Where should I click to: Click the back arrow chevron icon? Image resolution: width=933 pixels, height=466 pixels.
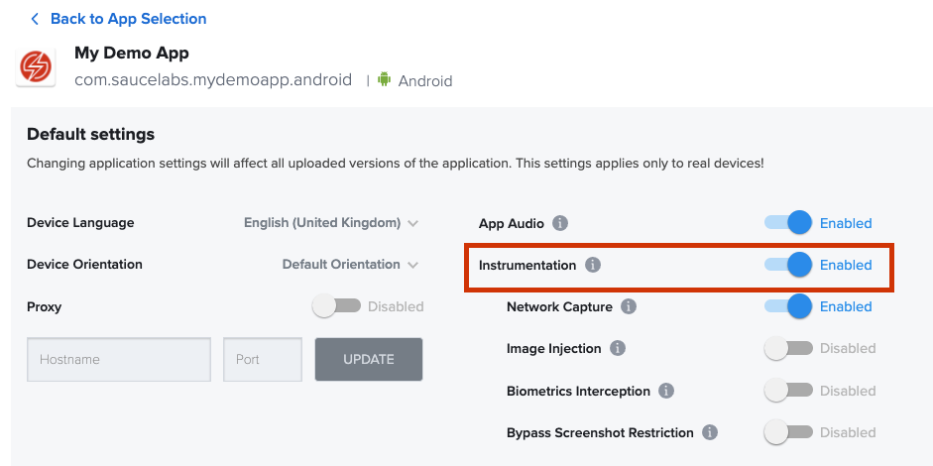pyautogui.click(x=35, y=19)
